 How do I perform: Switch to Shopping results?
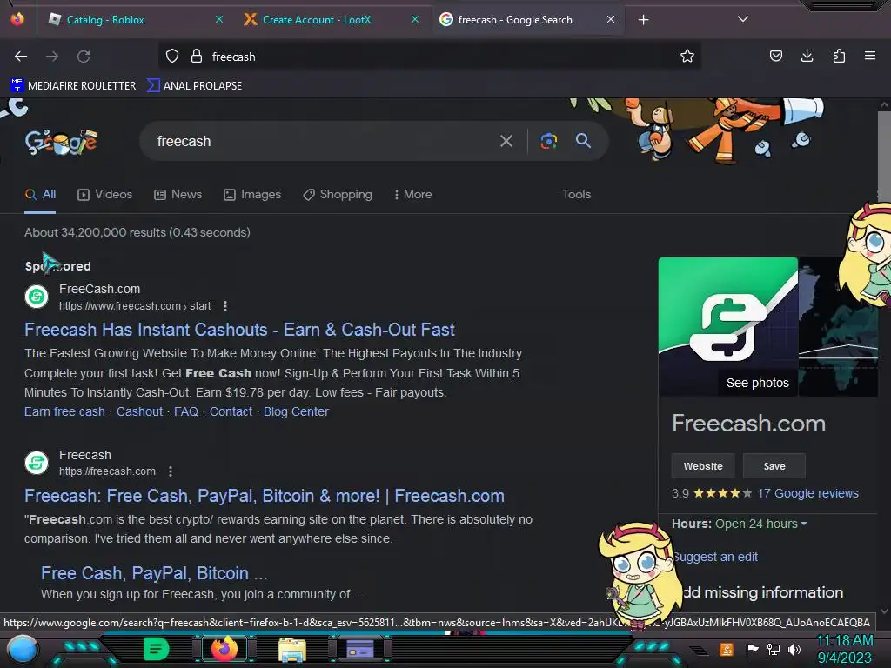[x=338, y=194]
